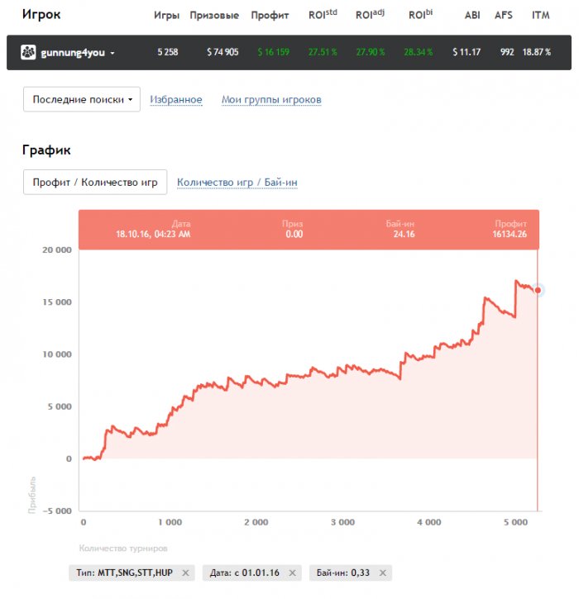579x599 pixels.
Task: Select the Профит / Количество игр tab
Action: pos(95,182)
